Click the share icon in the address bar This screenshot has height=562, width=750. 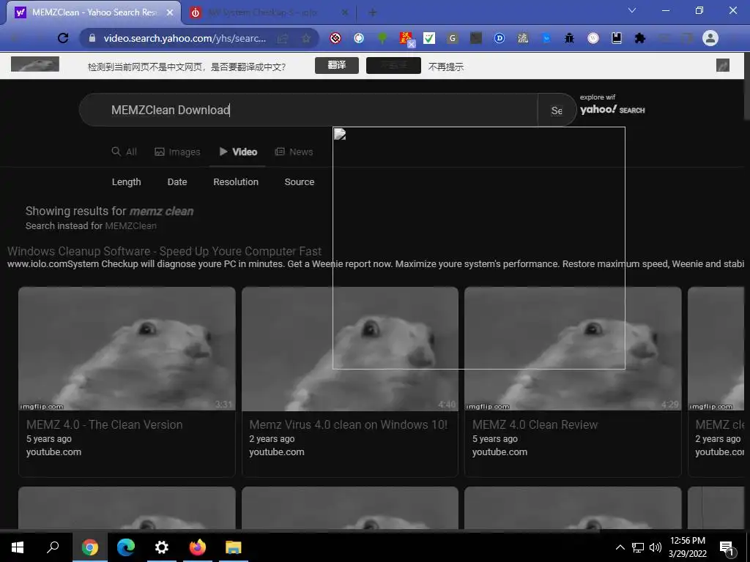[283, 38]
